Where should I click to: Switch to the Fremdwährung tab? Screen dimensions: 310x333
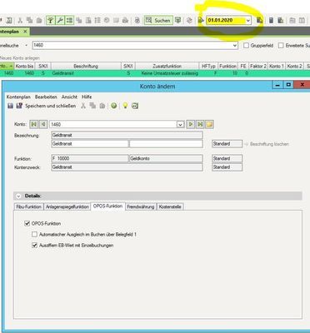pyautogui.click(x=141, y=206)
